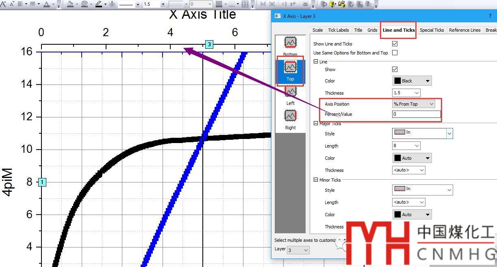
Task: Switch to the Special Ticks tab
Action: click(432, 30)
